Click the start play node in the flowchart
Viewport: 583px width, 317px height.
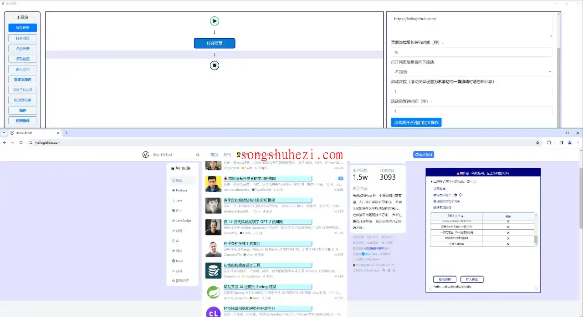pos(215,21)
